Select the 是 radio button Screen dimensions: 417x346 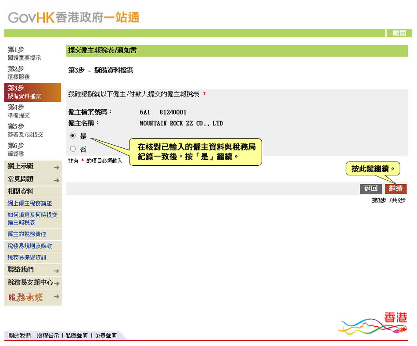73,136
